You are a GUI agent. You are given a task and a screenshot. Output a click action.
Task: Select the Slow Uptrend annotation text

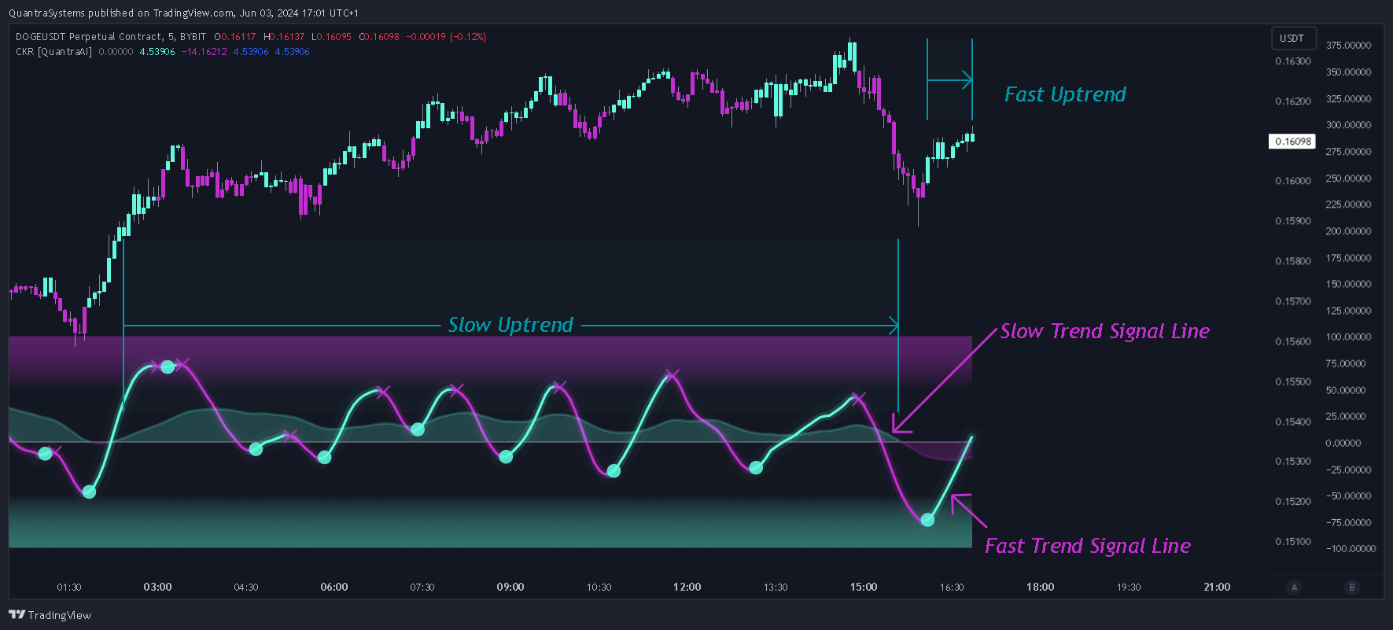coord(510,325)
